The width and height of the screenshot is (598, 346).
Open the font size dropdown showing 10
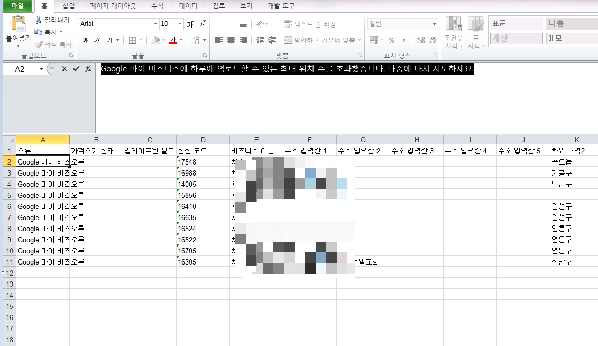tap(180, 24)
